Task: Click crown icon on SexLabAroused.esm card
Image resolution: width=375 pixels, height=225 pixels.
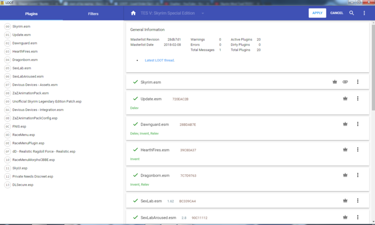Action: coord(345,217)
